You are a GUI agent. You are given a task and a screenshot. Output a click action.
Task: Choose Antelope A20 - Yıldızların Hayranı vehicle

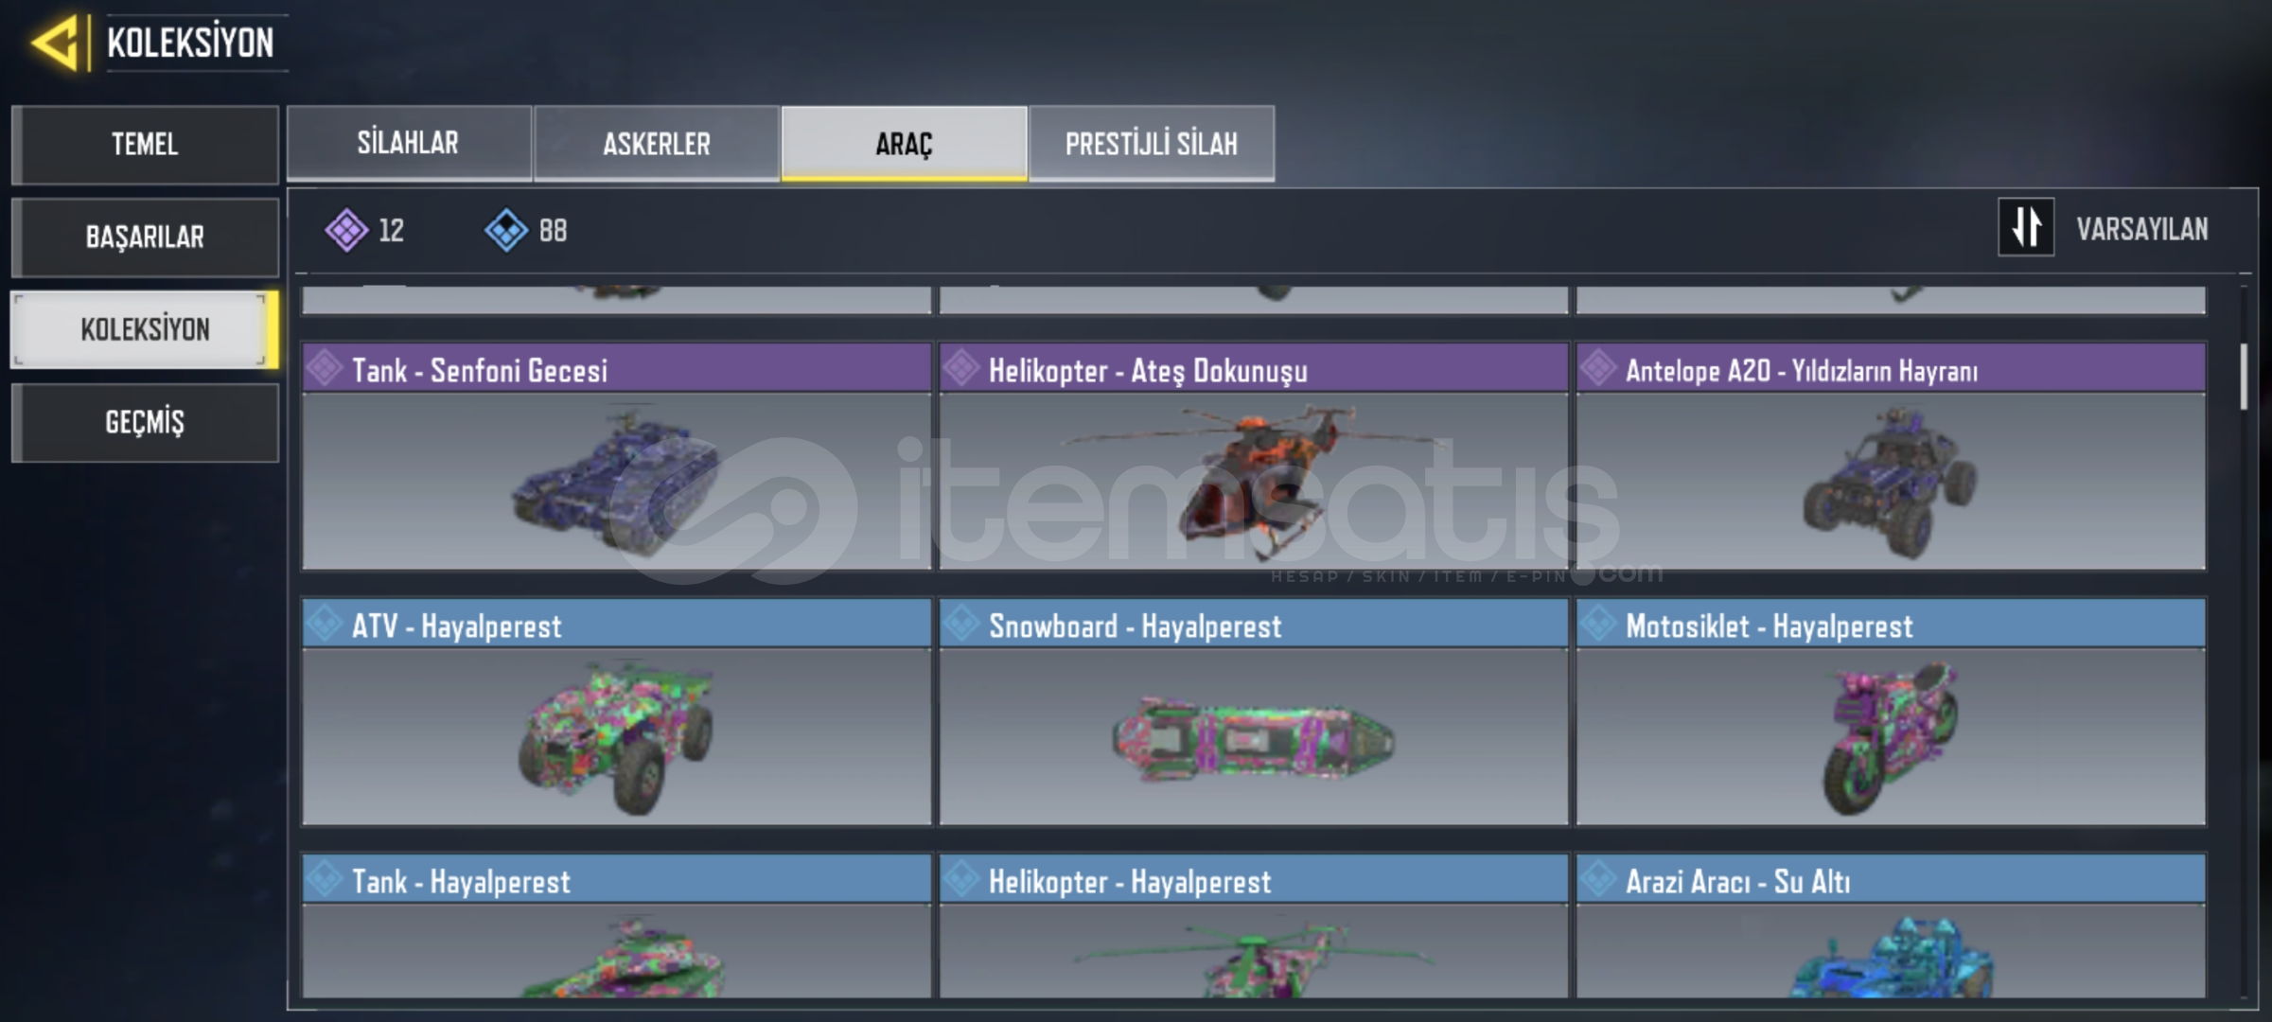(x=1891, y=456)
